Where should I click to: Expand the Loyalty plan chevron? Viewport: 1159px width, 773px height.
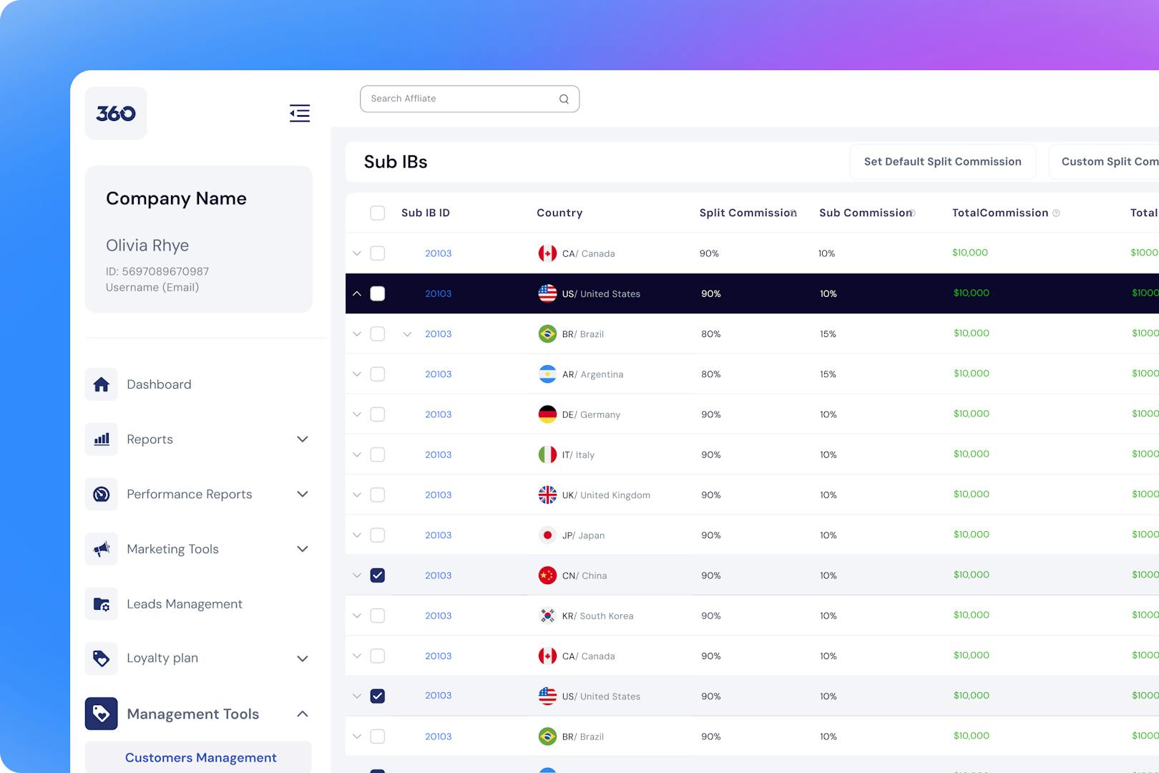[303, 658]
